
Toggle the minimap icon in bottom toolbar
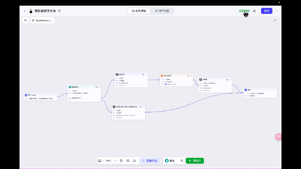134,161
